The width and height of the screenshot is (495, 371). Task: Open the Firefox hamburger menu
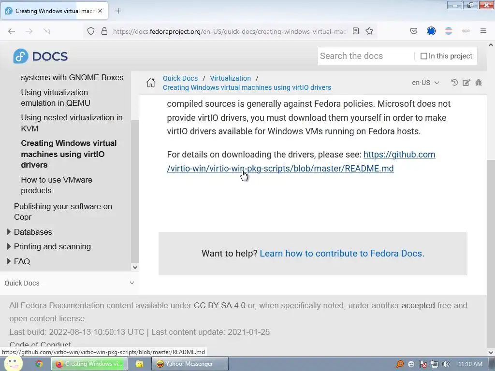click(x=483, y=31)
